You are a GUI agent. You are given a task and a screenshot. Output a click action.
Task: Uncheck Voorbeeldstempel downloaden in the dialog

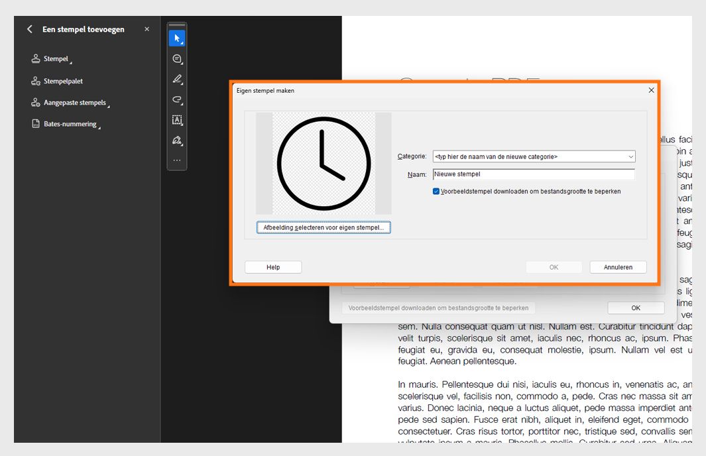pos(436,191)
